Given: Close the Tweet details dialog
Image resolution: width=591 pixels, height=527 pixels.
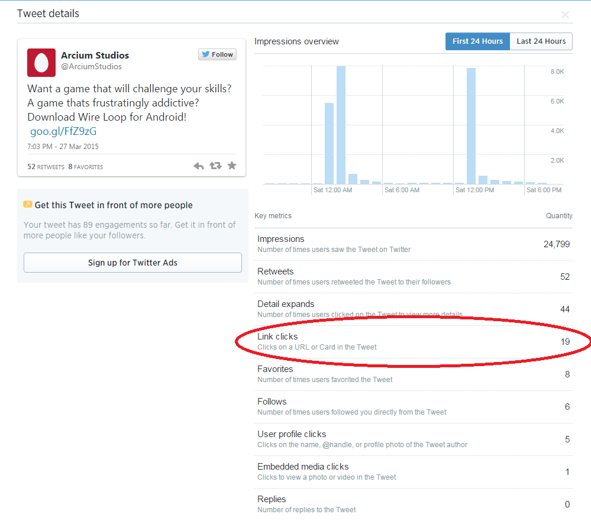Looking at the screenshot, I should pos(565,15).
